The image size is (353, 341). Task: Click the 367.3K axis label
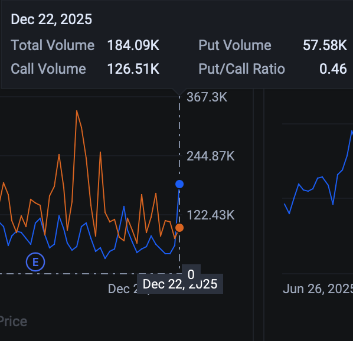[x=207, y=97]
